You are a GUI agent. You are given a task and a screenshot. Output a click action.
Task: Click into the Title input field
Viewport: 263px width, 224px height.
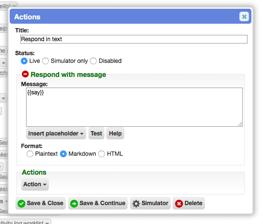pos(134,39)
